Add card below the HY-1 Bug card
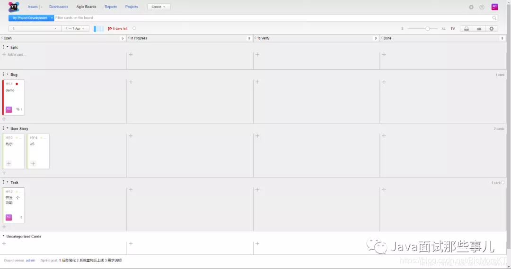 pos(4,119)
